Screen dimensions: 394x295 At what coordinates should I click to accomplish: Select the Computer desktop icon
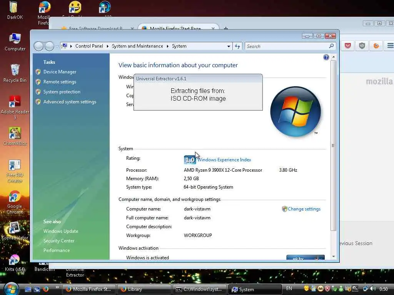pyautogui.click(x=15, y=42)
